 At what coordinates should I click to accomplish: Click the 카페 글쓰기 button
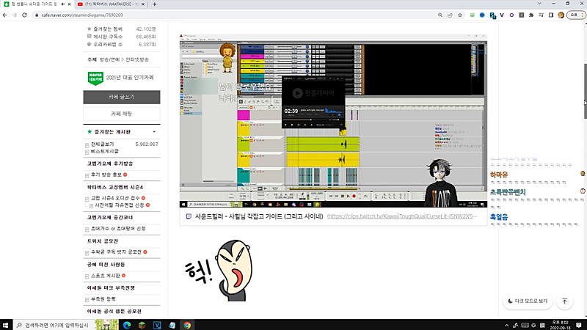(122, 97)
